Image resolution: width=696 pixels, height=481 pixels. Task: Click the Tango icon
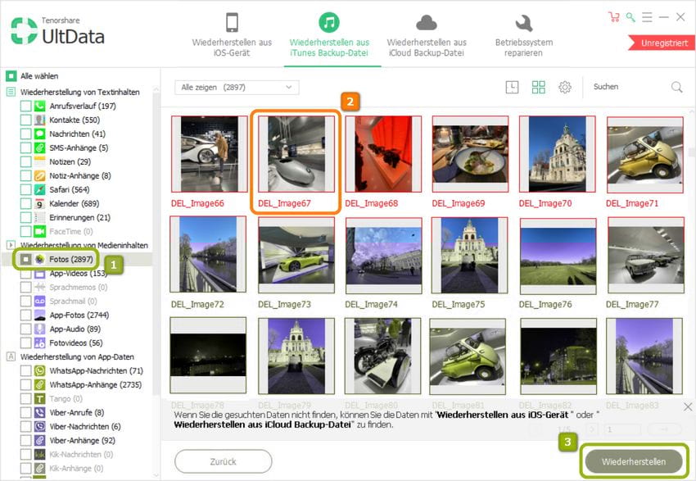click(x=40, y=399)
